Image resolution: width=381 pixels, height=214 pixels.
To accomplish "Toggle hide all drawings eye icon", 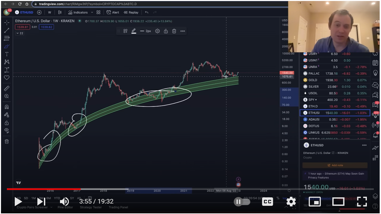I will [x=7, y=130].
